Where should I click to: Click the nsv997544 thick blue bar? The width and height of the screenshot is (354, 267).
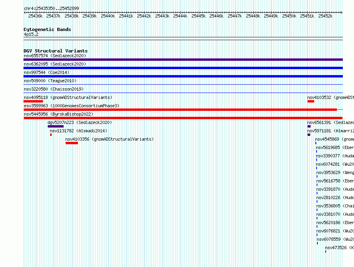tap(183, 76)
